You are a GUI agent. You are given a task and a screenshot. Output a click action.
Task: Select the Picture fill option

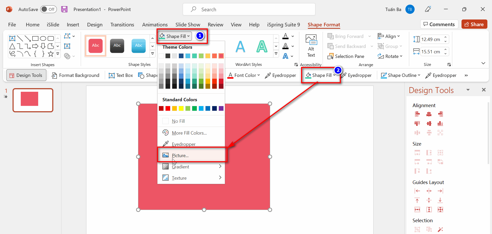point(191,155)
